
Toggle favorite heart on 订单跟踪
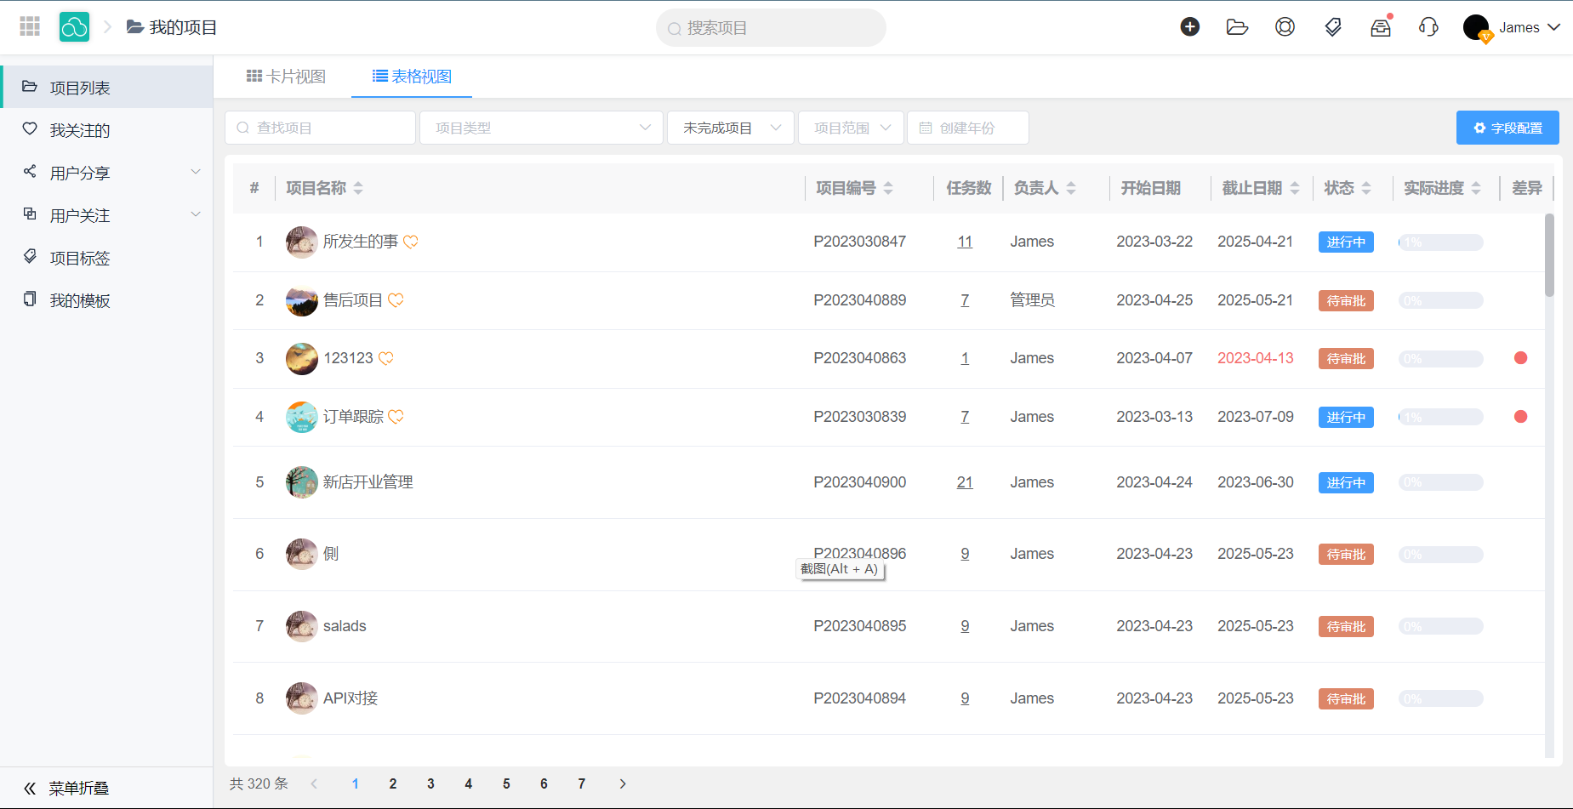pyautogui.click(x=396, y=417)
